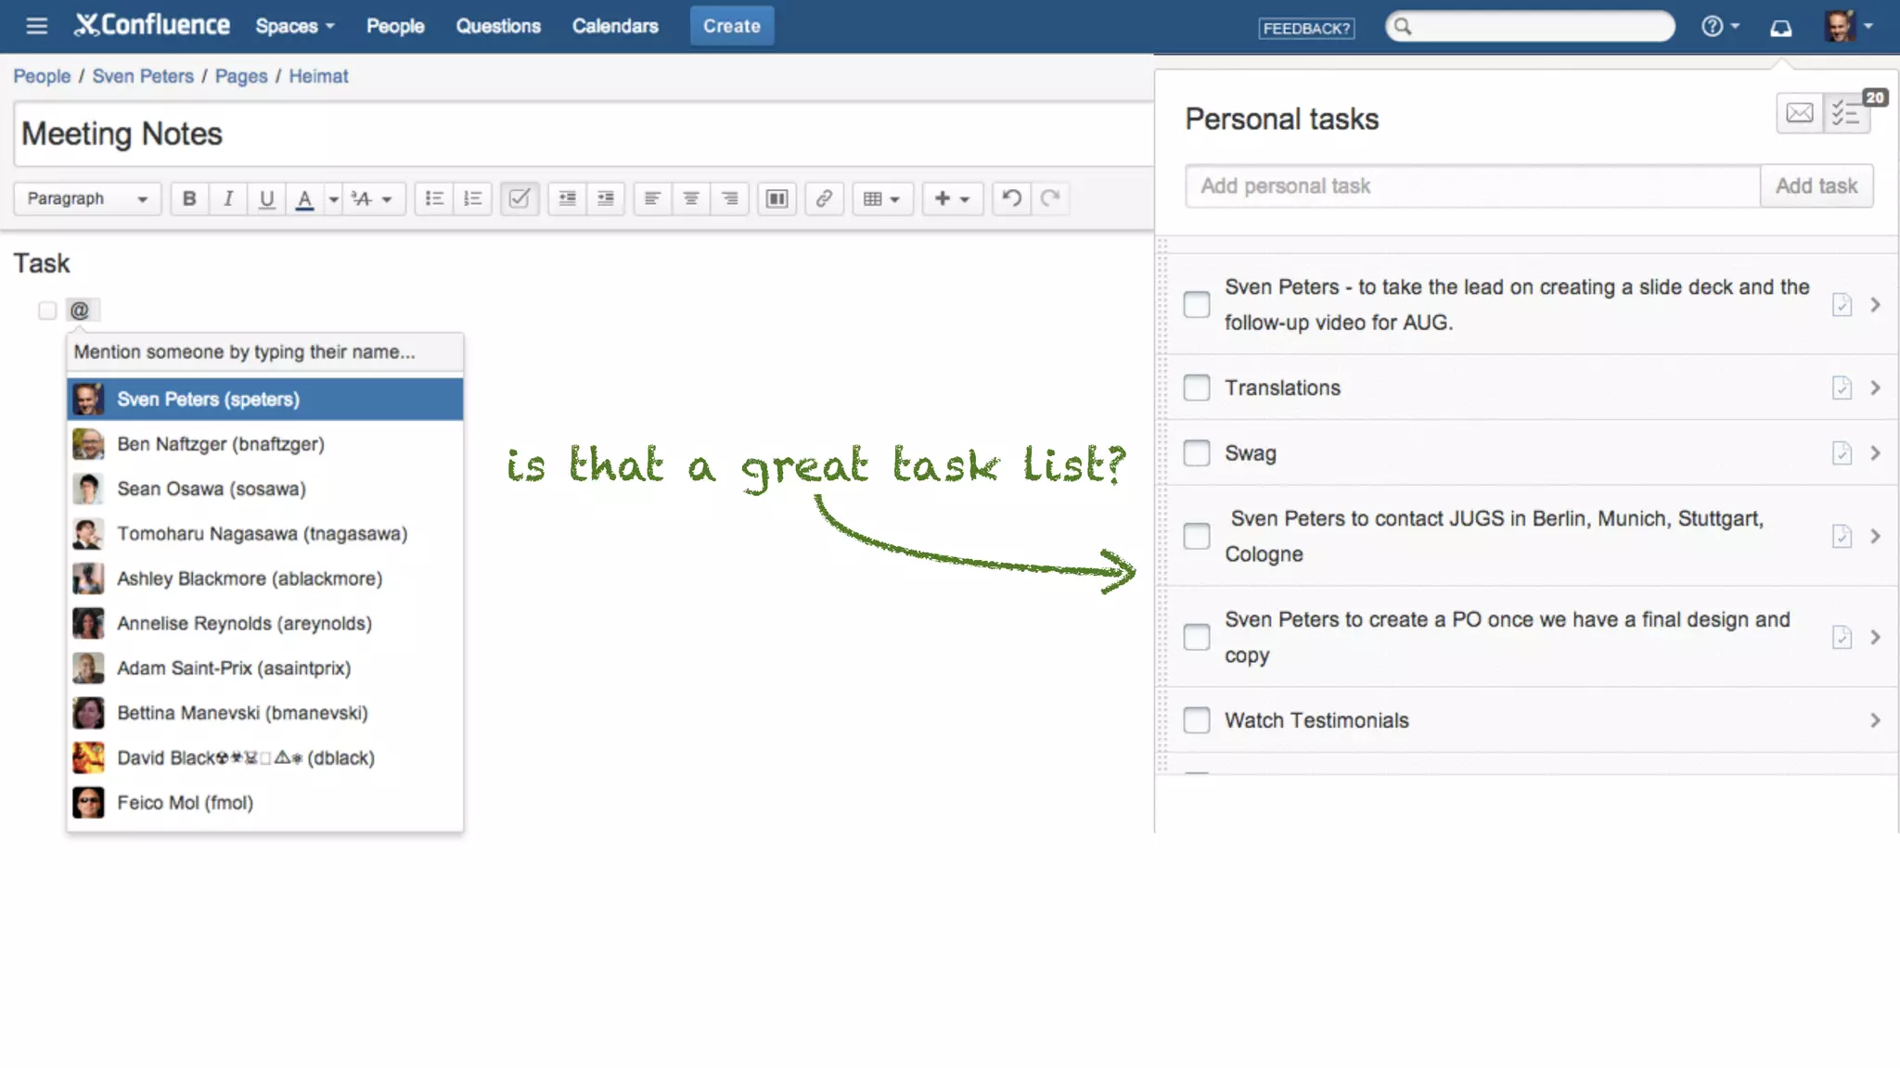Go to Sven Peters breadcrumb link
Screen dimensions: 1900x1068
point(143,76)
